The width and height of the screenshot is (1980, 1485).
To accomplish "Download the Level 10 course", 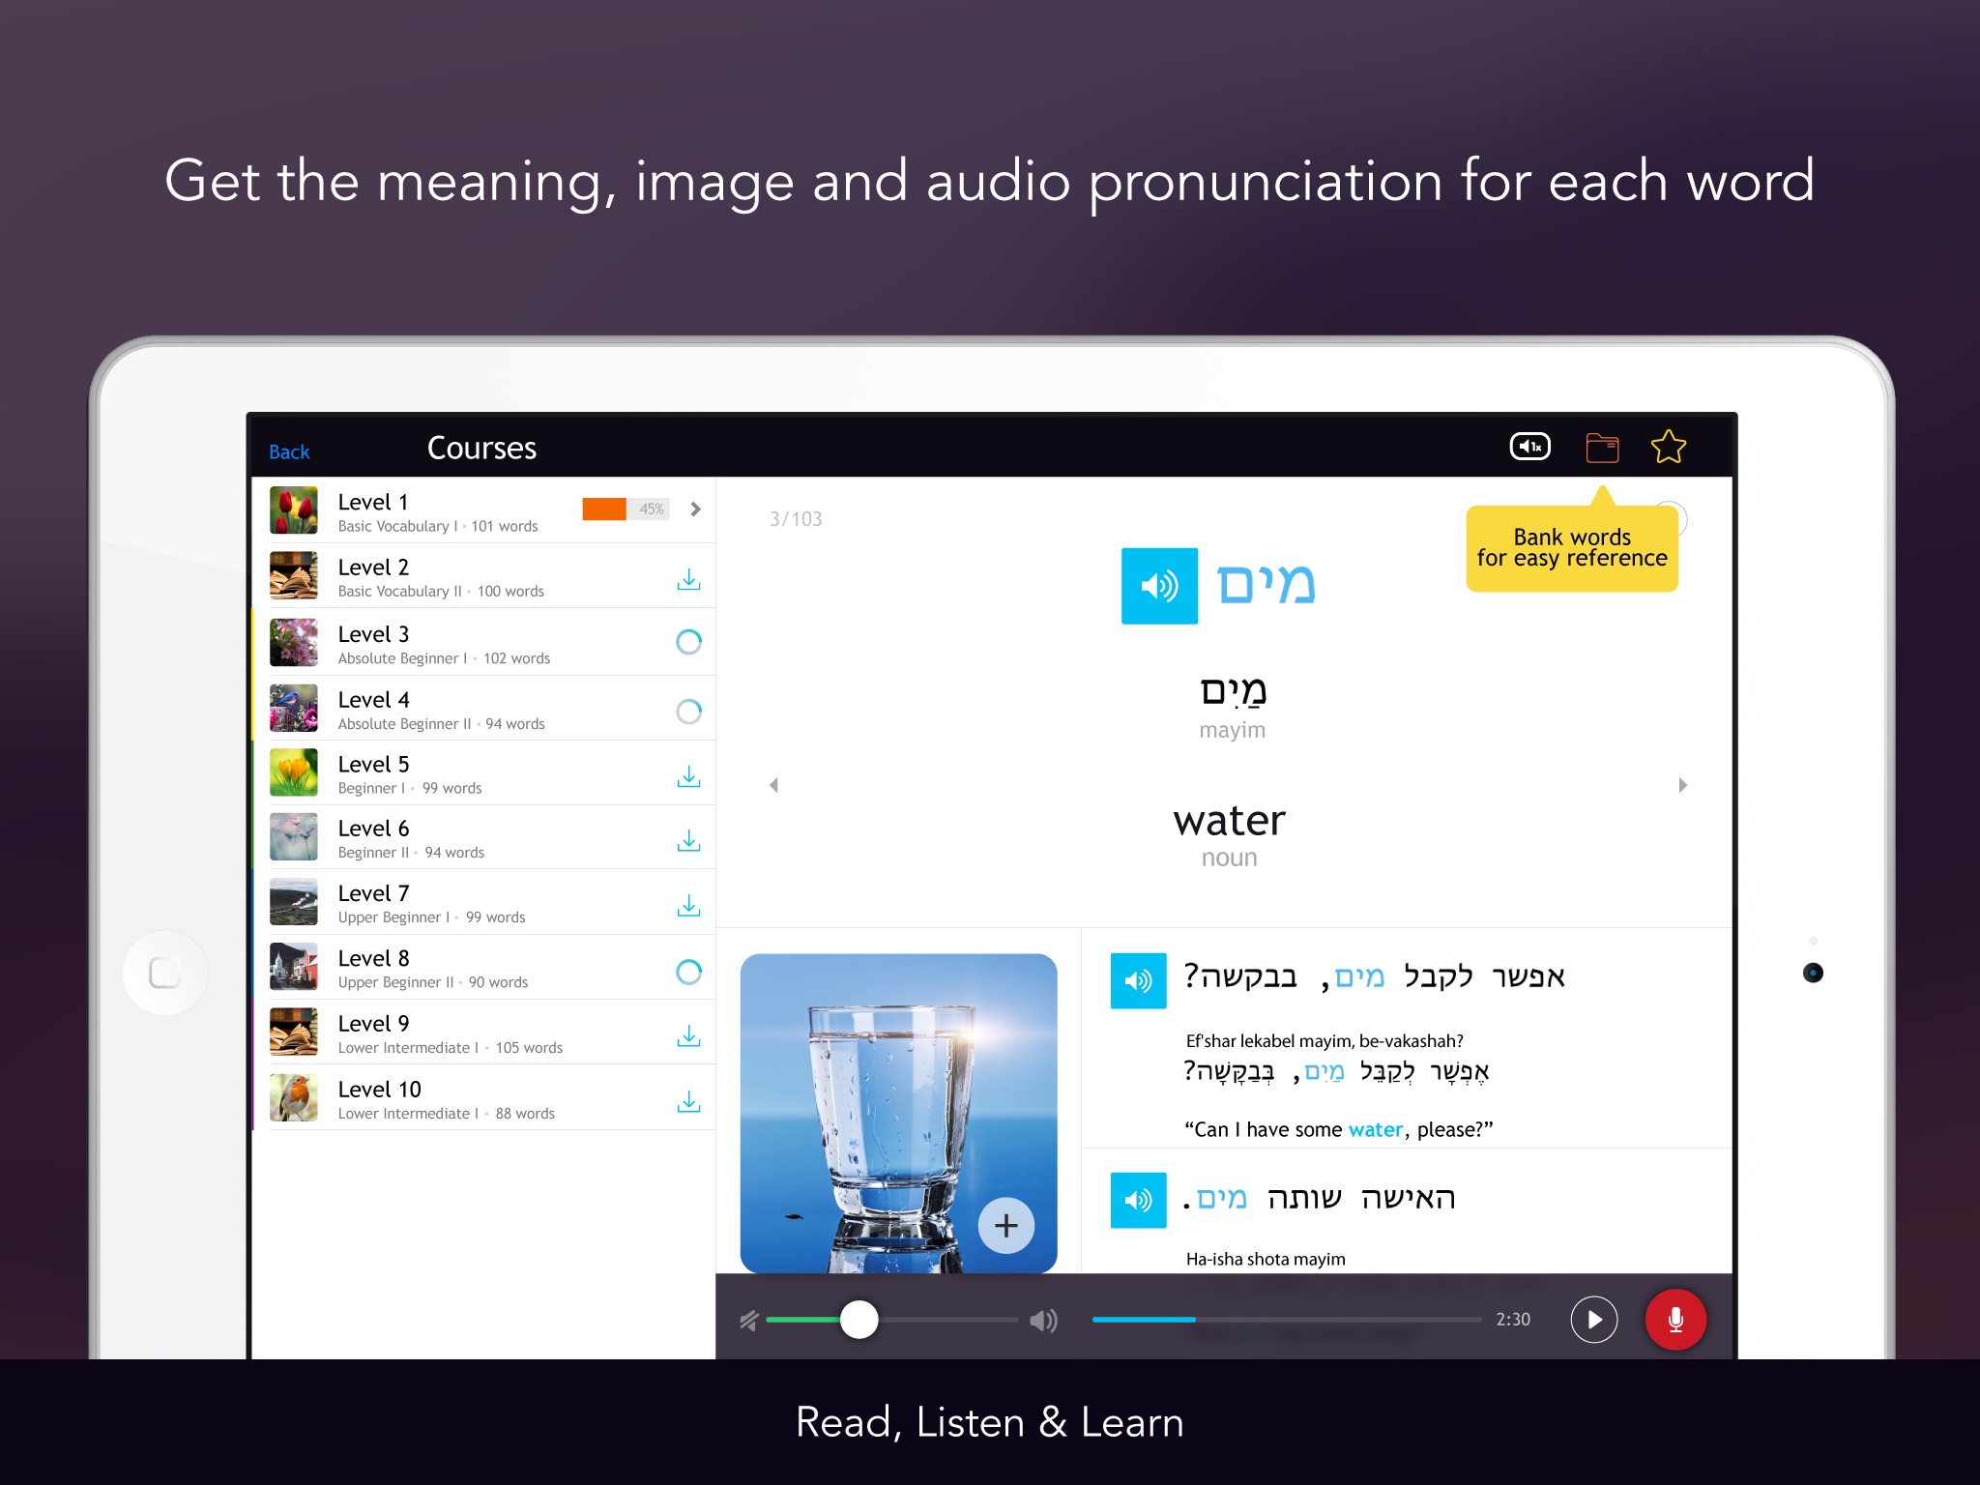I will pyautogui.click(x=688, y=1101).
